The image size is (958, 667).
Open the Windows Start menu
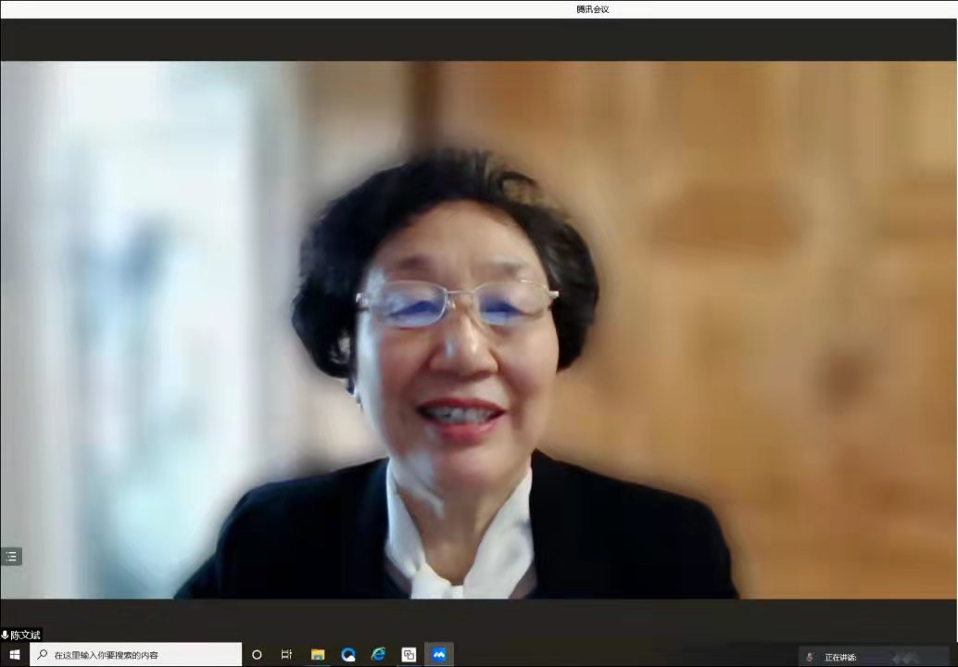(x=14, y=655)
